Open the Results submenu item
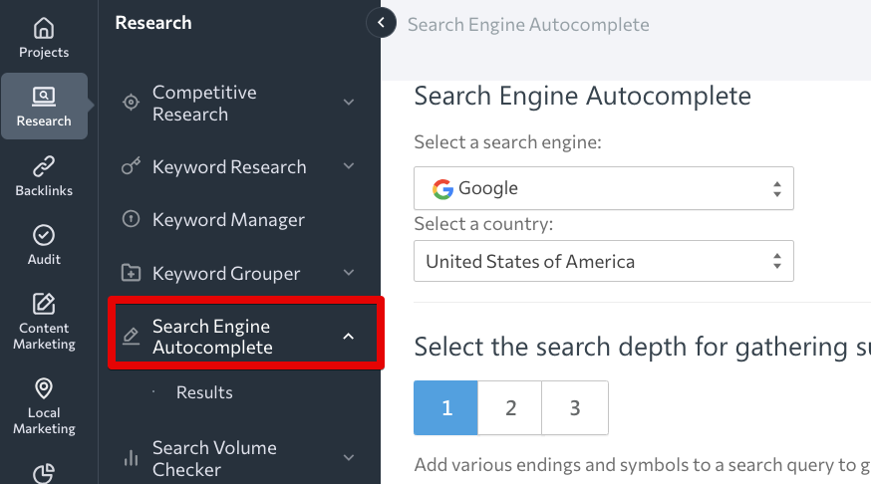Screen dimensions: 871x484 tap(204, 392)
